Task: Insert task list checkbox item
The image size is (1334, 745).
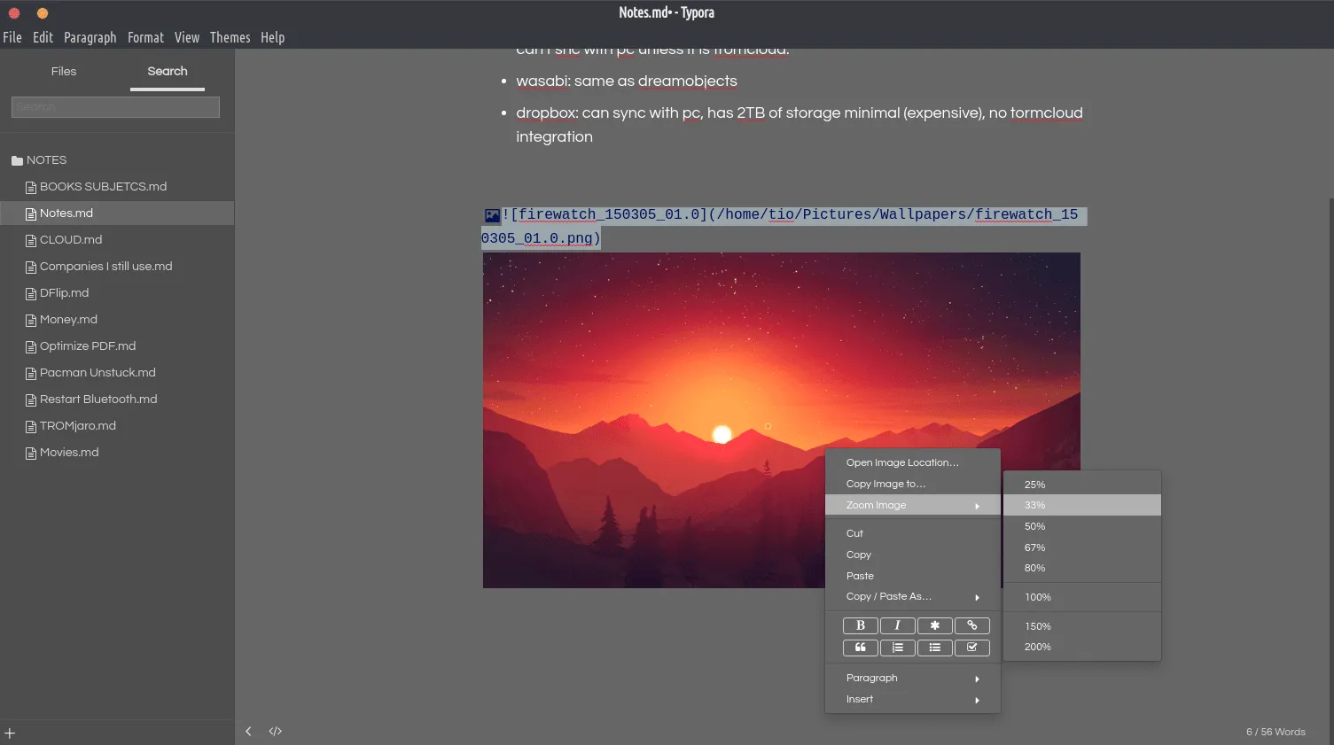Action: 971,648
